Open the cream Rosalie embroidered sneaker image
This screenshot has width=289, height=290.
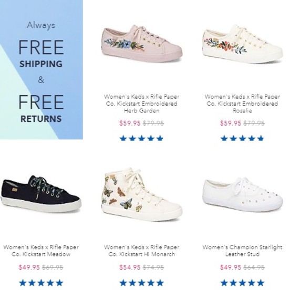[242, 44]
